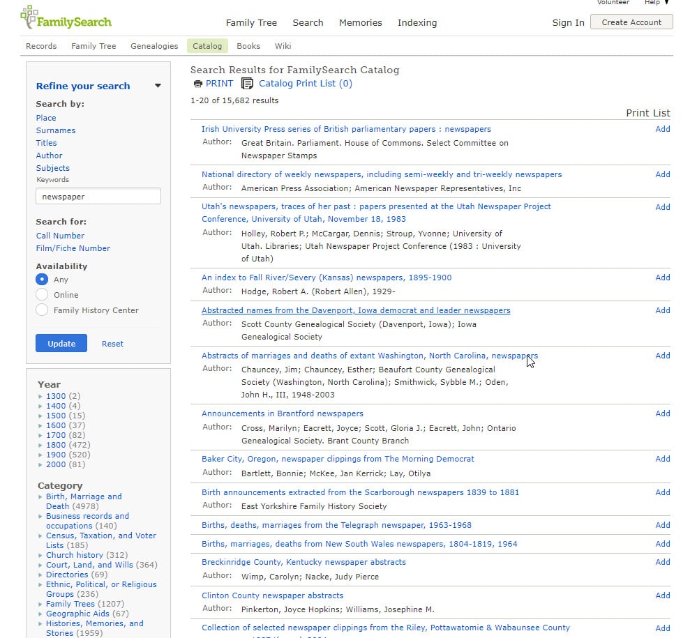Search by Surnames link
Screen dimensions: 697x638
(56, 130)
